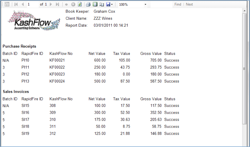
Task: Click the Next search result link
Action: point(189,4)
